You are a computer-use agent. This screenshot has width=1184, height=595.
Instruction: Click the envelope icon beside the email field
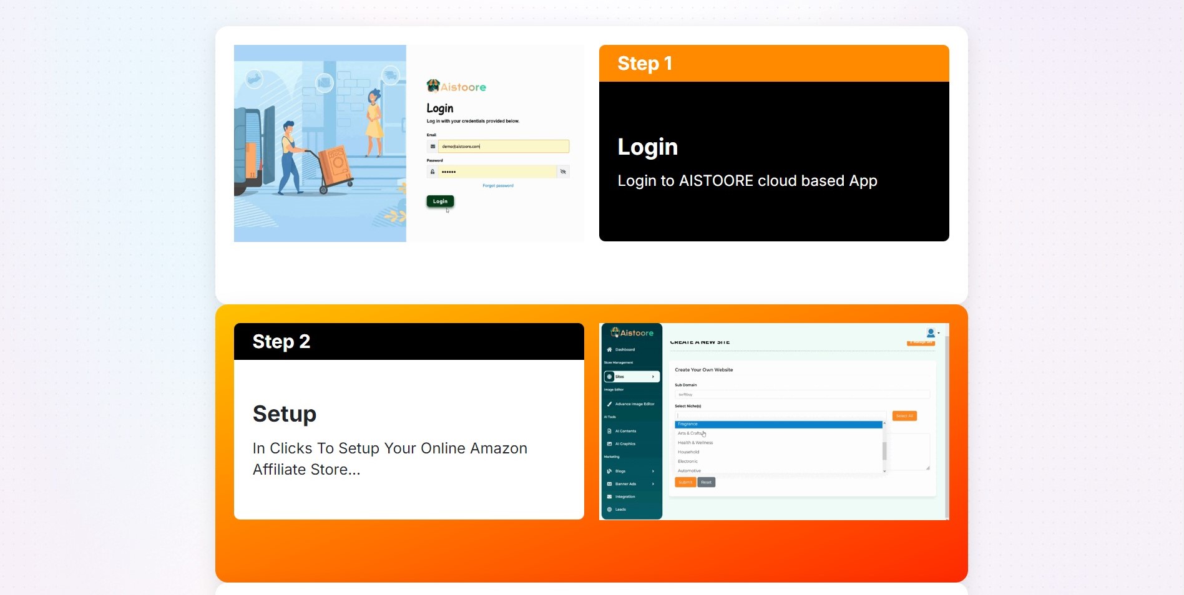[433, 147]
